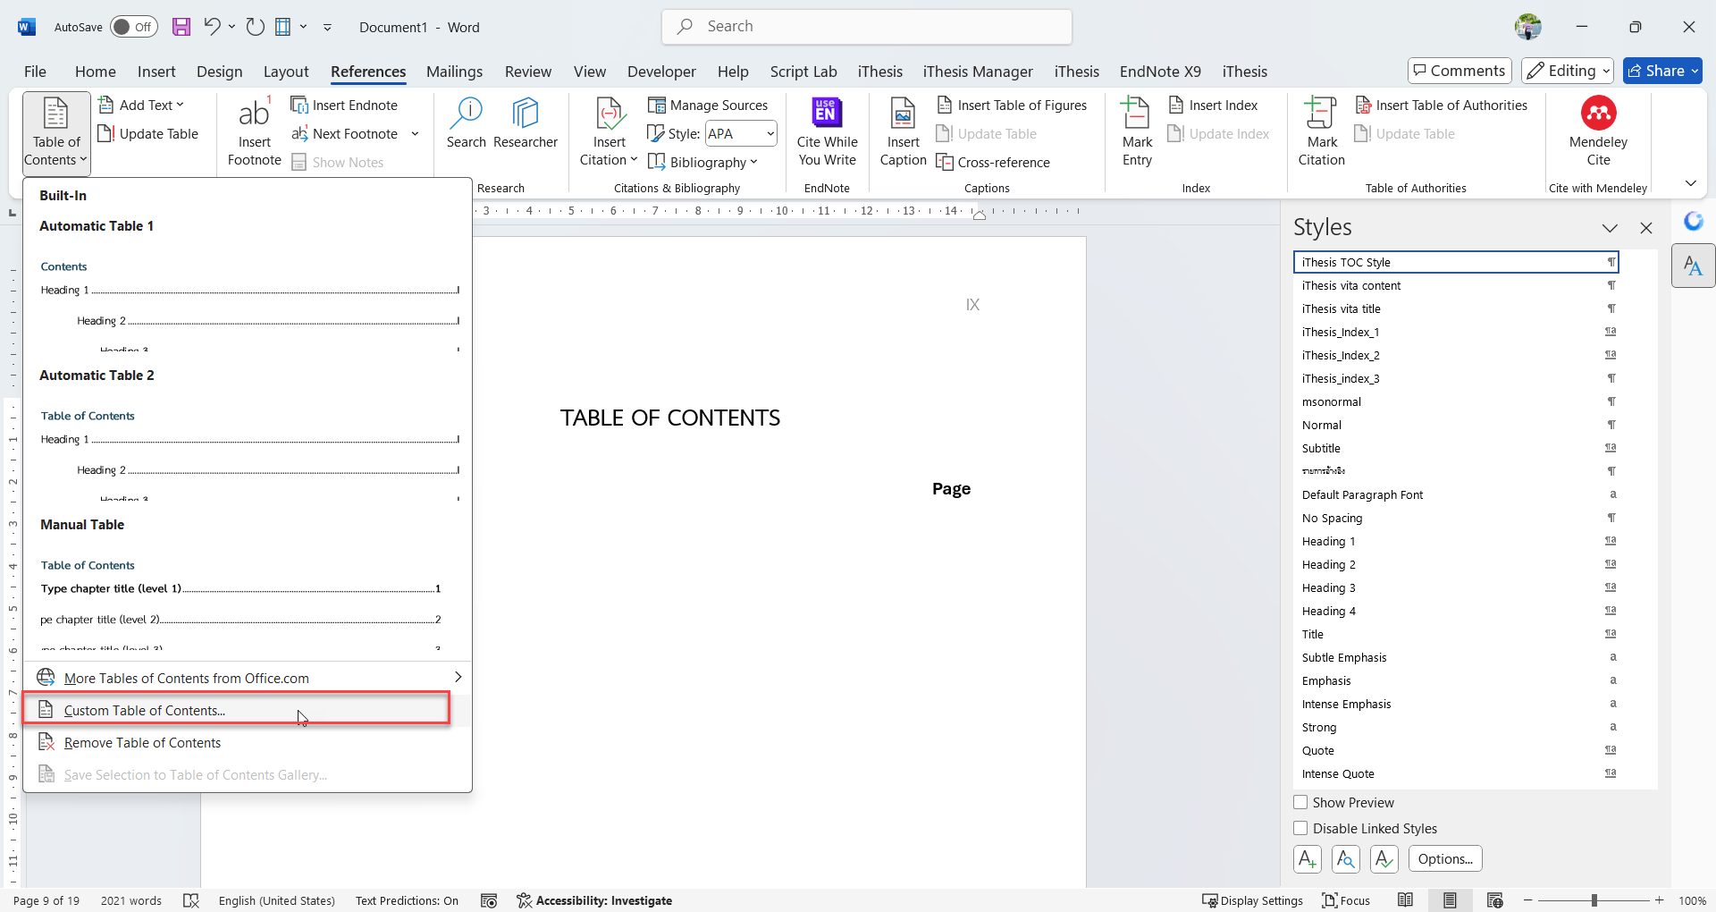The image size is (1716, 912).
Task: Launch Cite While You Write
Action: coord(828,131)
